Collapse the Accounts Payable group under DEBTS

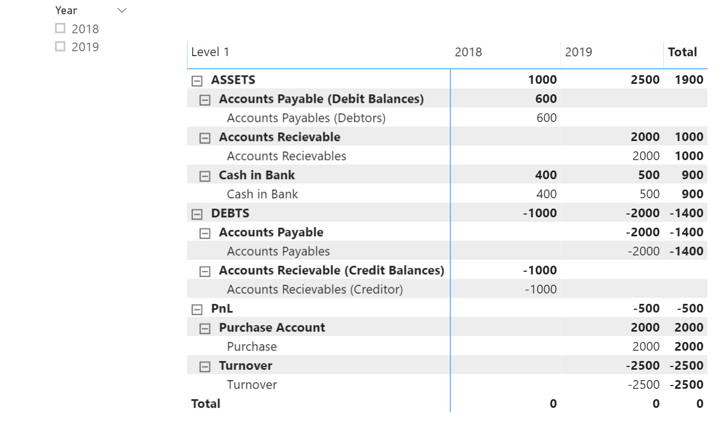pyautogui.click(x=205, y=233)
